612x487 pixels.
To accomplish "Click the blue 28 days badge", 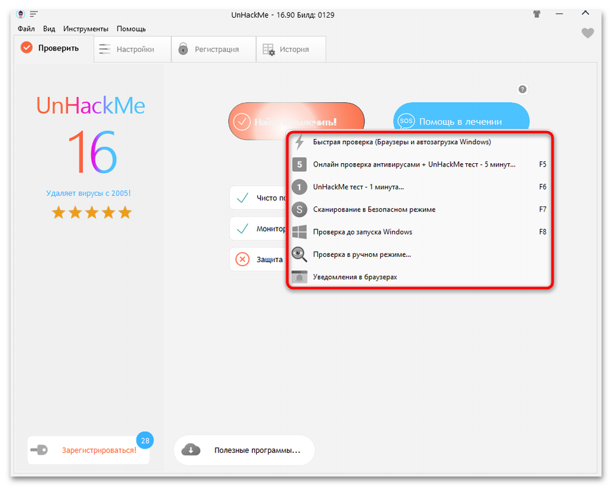I will [145, 440].
